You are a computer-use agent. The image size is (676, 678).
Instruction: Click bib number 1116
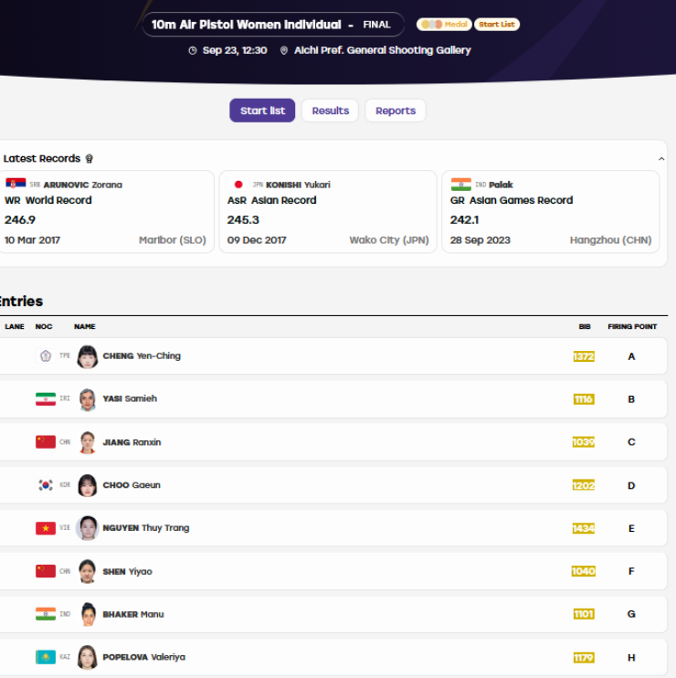point(584,399)
